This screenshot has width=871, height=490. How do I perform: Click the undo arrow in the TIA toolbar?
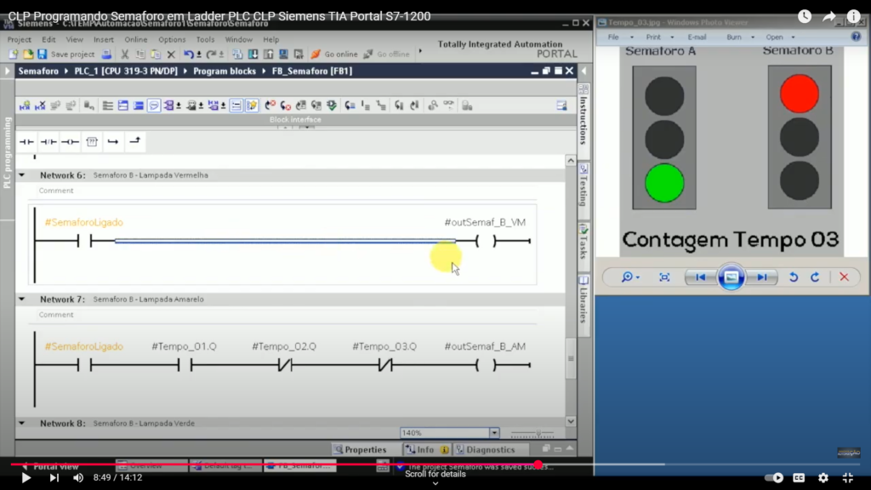point(189,54)
